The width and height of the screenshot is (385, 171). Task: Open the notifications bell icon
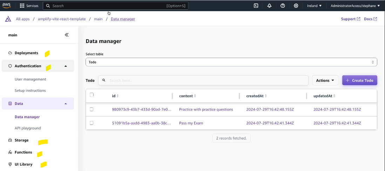(x=269, y=6)
